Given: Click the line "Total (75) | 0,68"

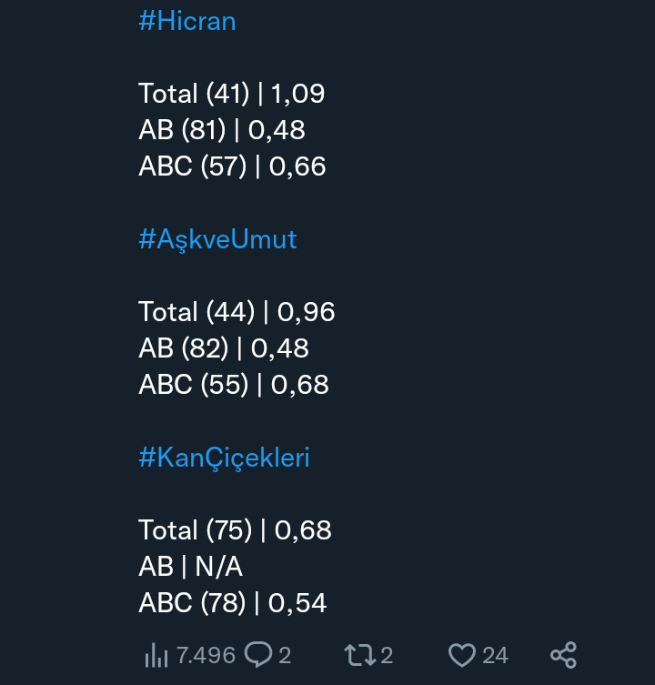Looking at the screenshot, I should point(235,530).
